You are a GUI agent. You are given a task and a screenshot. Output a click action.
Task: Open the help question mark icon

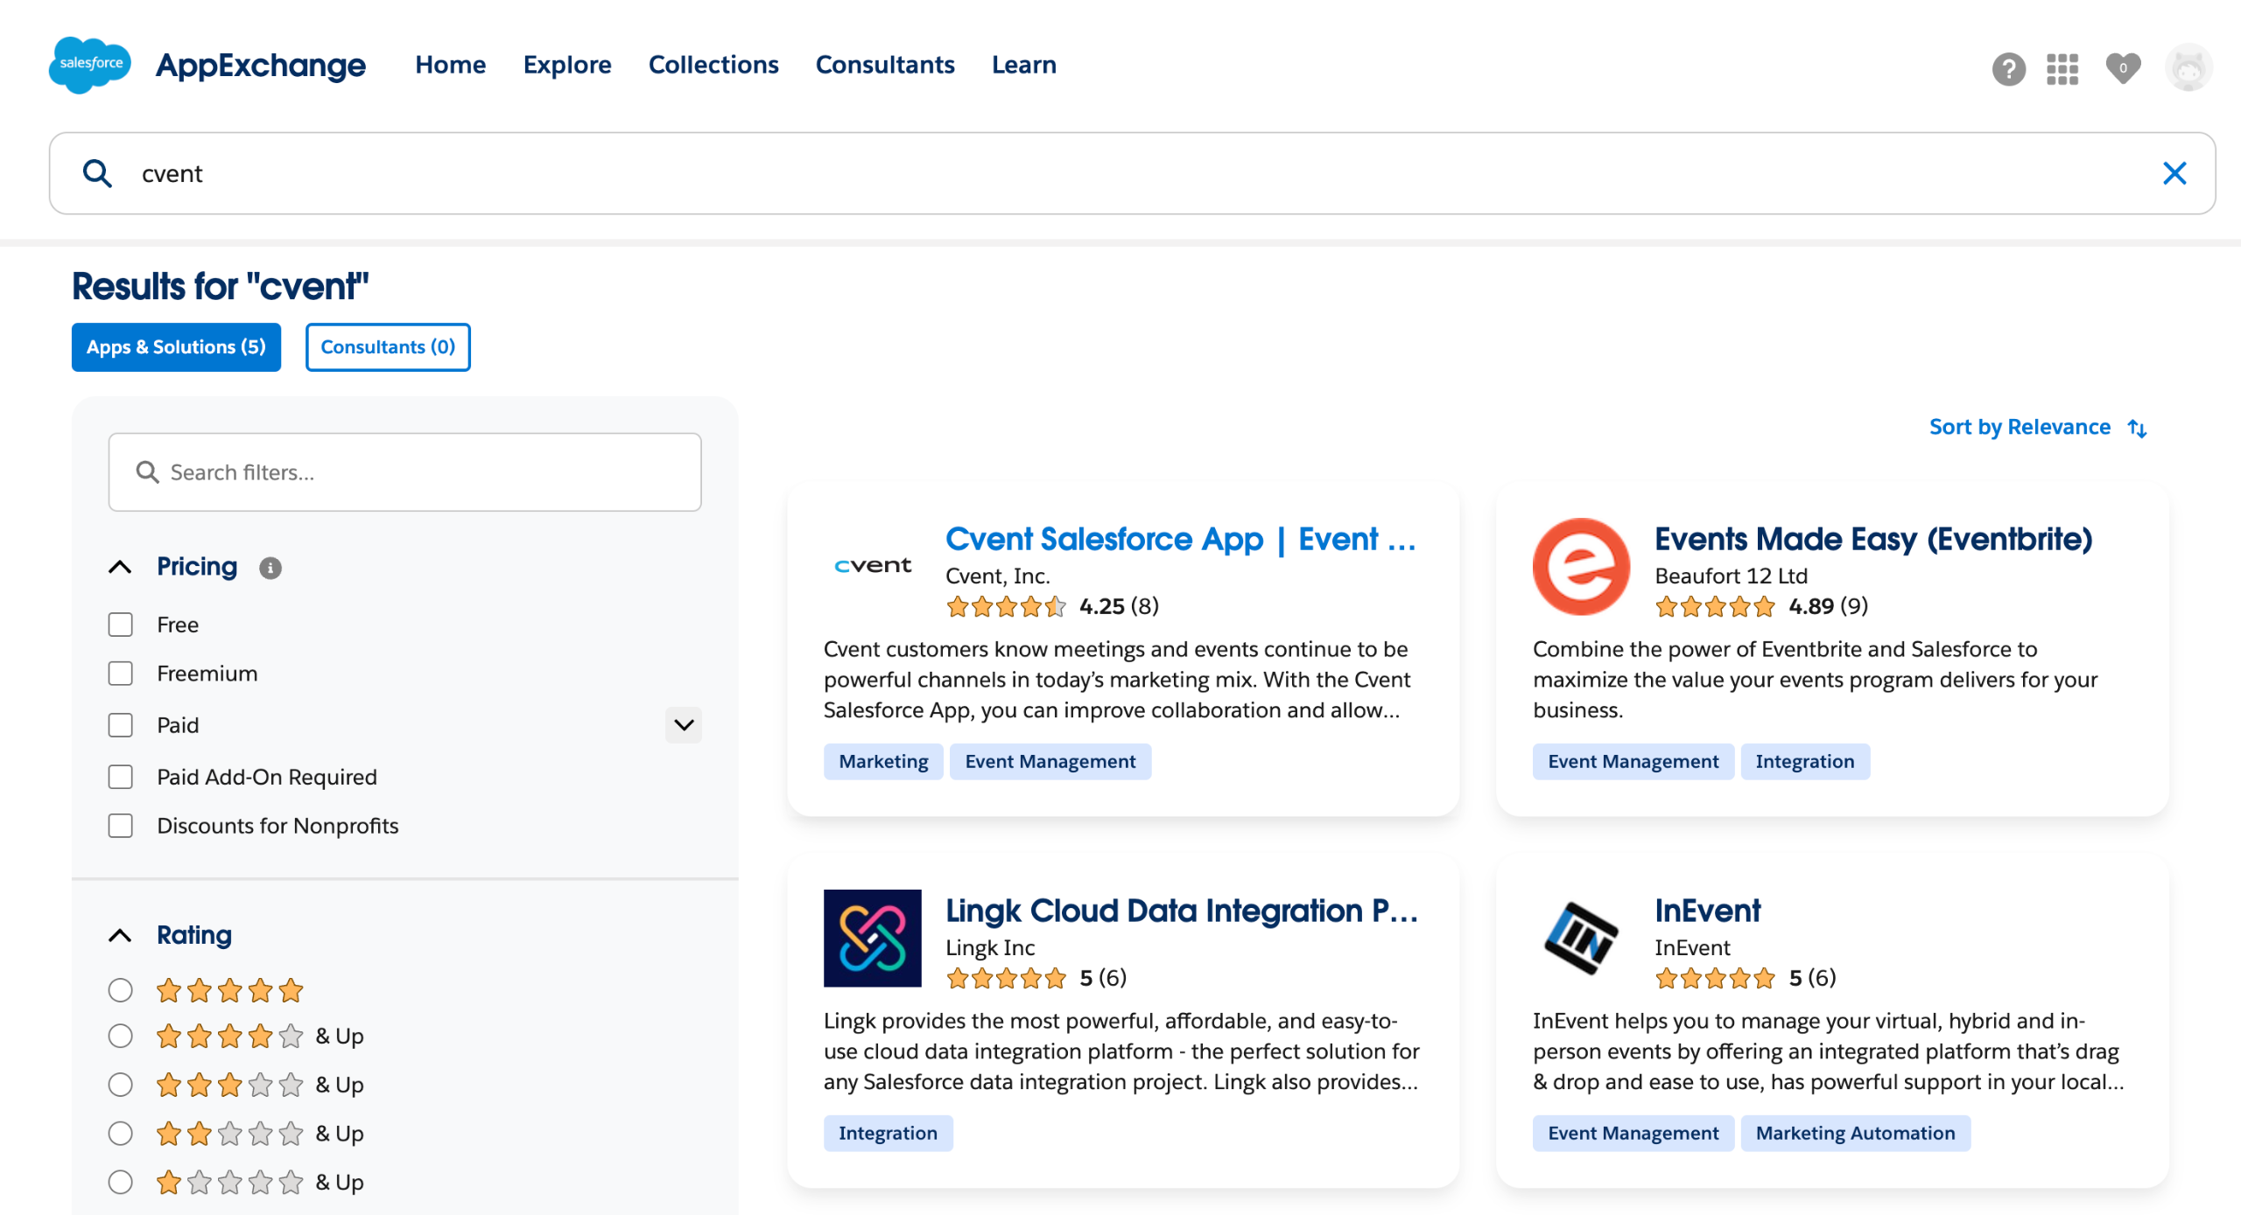point(2008,68)
